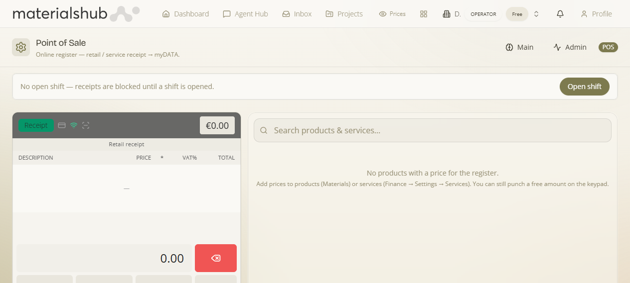The image size is (630, 283).
Task: Open the Profile link
Action: pos(596,14)
